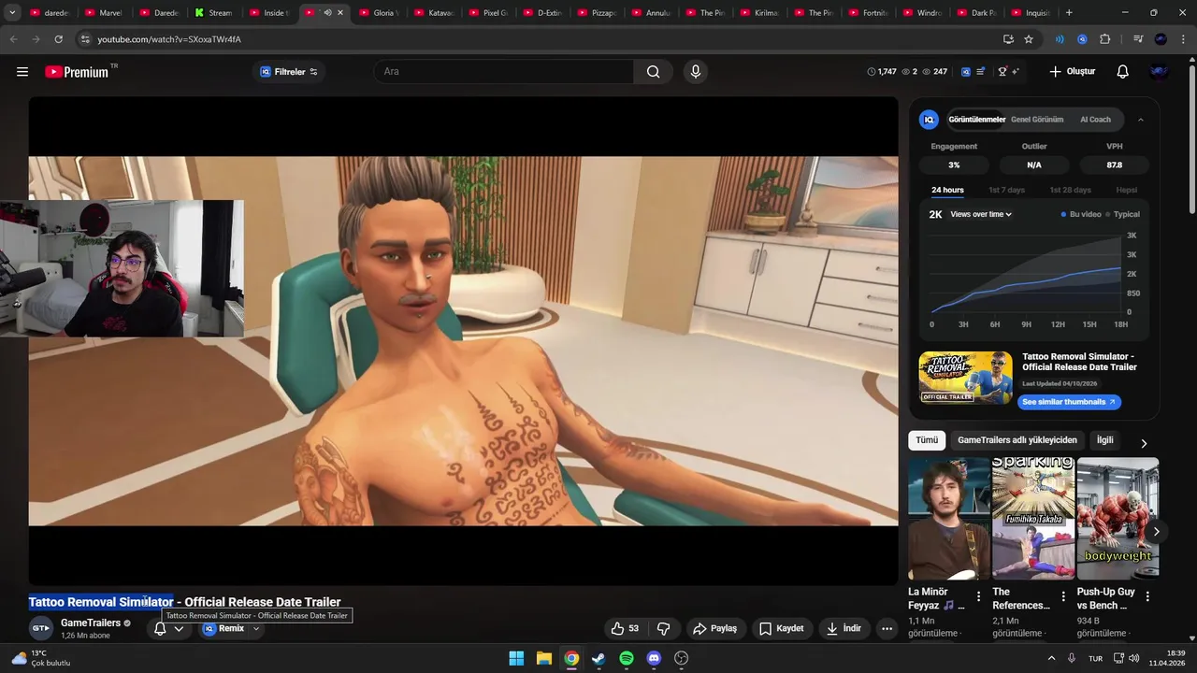
Task: Click See similar thumbnails button
Action: point(1069,402)
